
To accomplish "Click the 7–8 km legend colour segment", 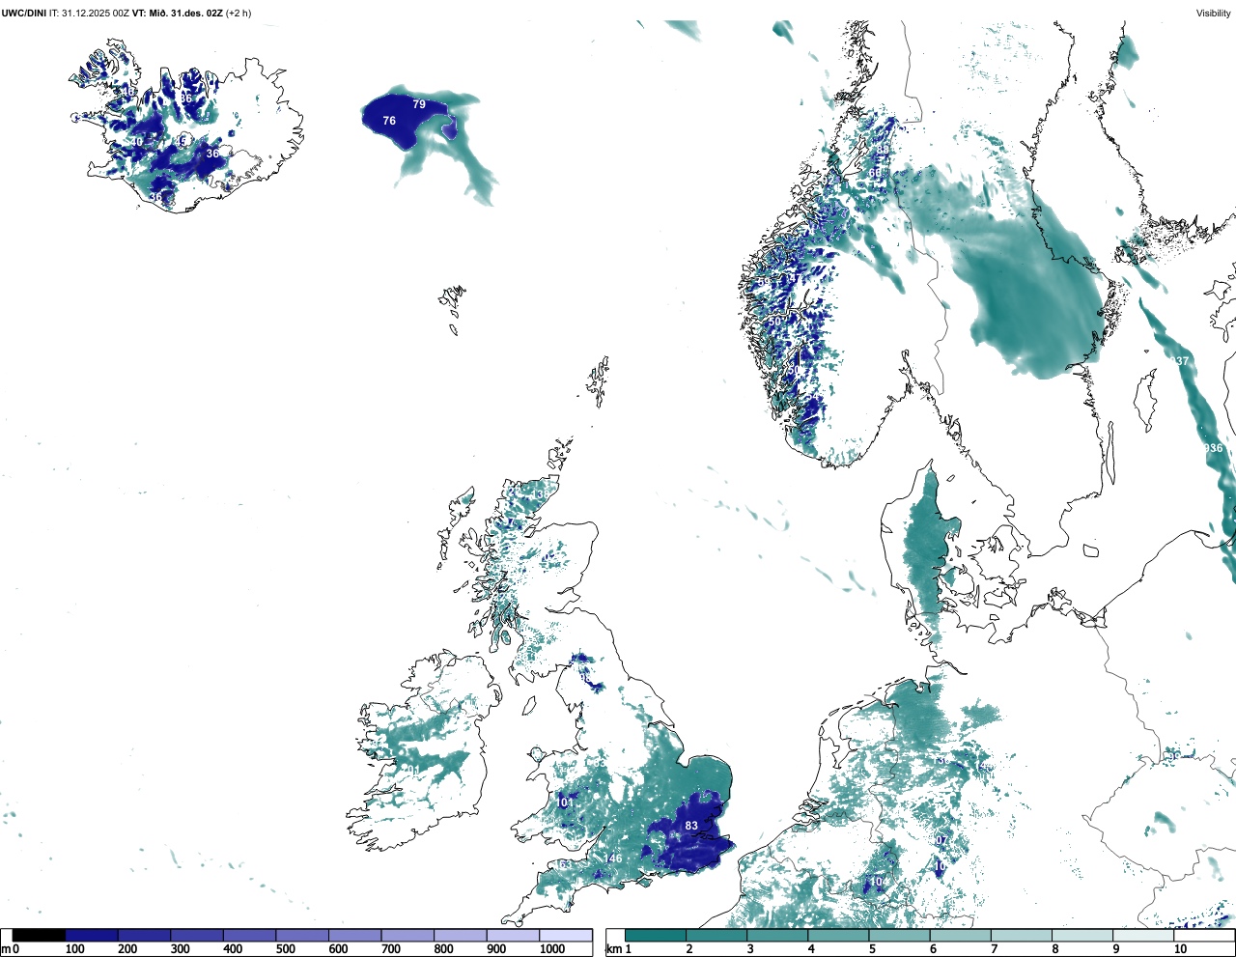I will click(x=1021, y=936).
